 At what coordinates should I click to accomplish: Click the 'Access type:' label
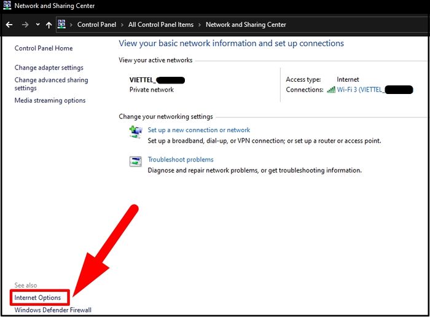[x=303, y=79]
